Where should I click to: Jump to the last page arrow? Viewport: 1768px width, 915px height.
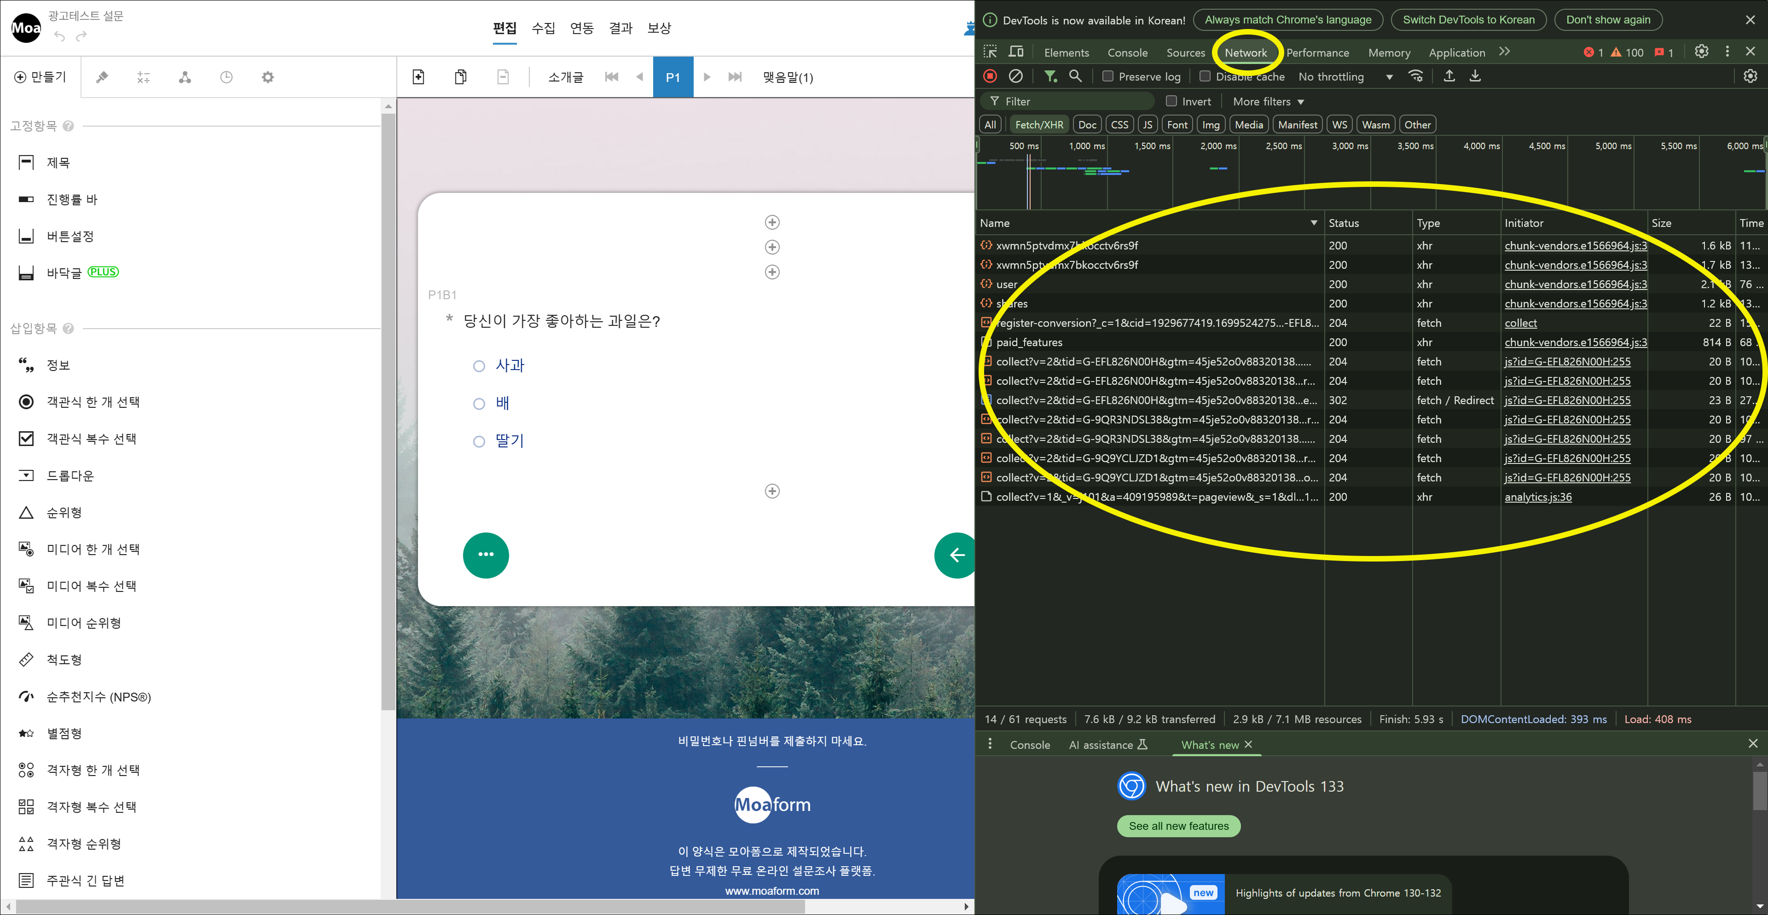(735, 77)
